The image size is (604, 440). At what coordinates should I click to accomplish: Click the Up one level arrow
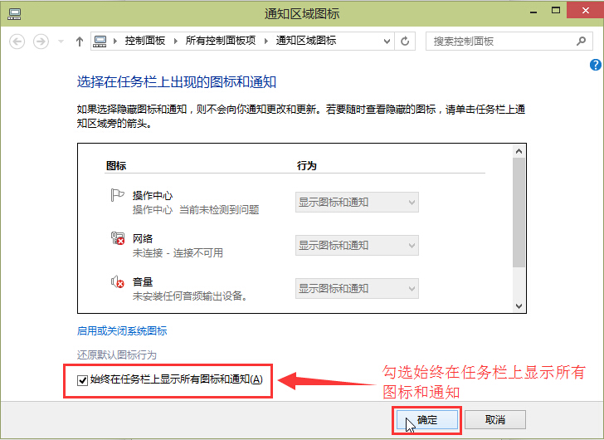[80, 41]
